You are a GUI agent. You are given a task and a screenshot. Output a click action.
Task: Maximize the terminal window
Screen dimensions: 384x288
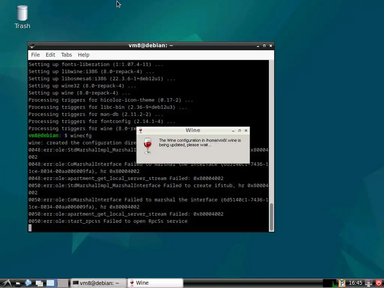point(264,46)
